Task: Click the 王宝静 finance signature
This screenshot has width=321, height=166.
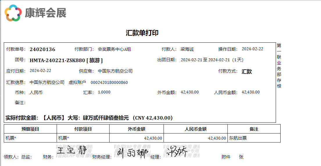Action: 71,151
